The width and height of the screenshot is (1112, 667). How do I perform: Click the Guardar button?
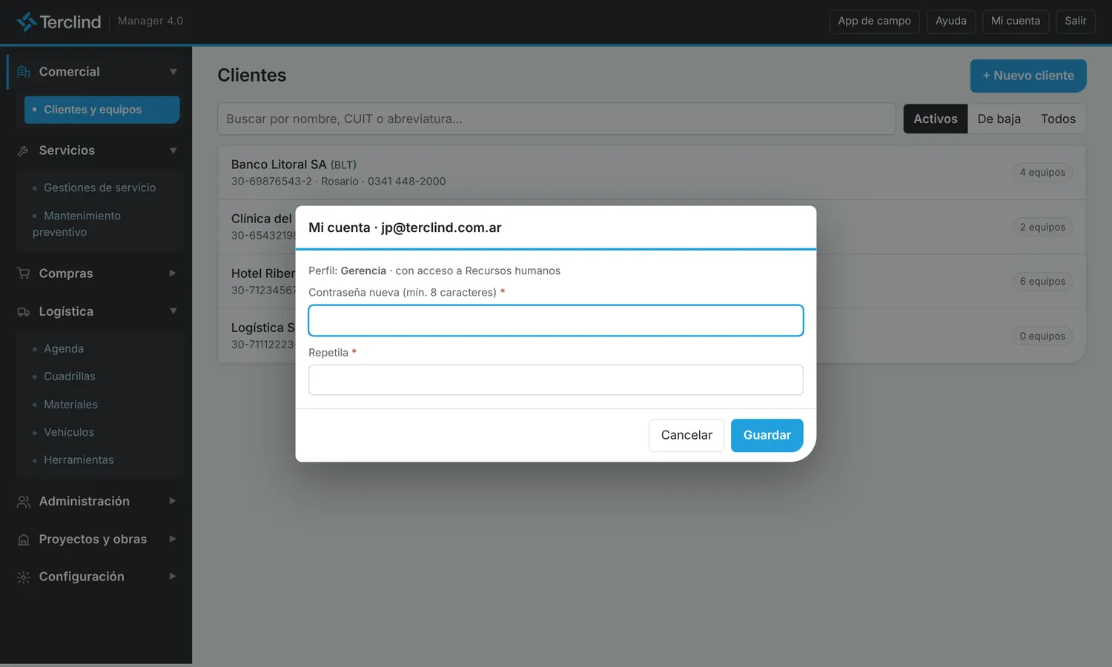click(767, 436)
